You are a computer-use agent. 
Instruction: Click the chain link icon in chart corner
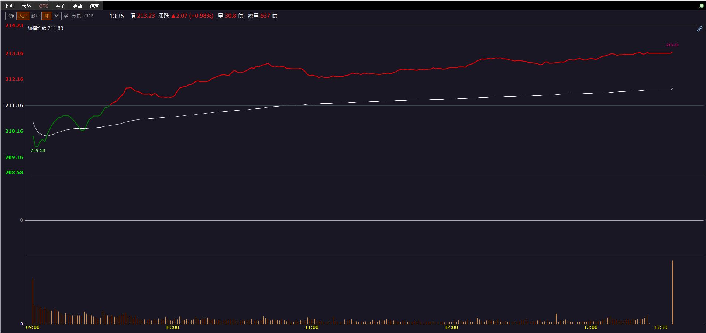[x=699, y=29]
